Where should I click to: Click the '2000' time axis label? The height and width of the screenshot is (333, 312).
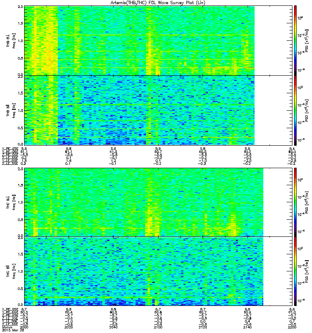coord(24,327)
